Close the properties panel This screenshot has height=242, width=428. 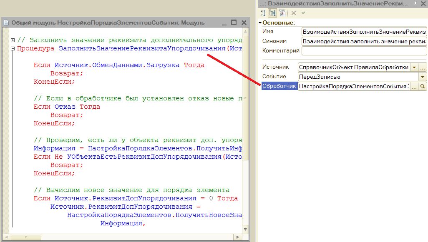pyautogui.click(x=423, y=3)
